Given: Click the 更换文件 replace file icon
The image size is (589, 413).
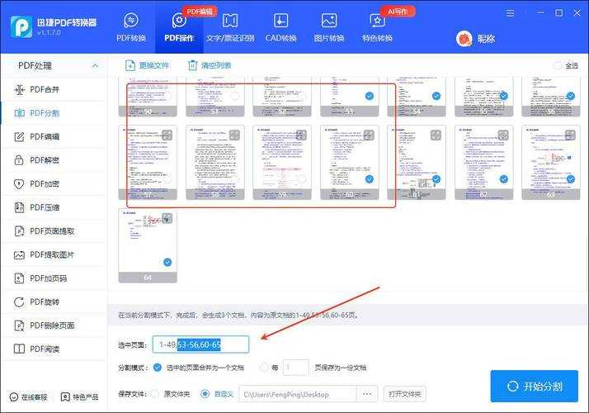Looking at the screenshot, I should click(130, 65).
